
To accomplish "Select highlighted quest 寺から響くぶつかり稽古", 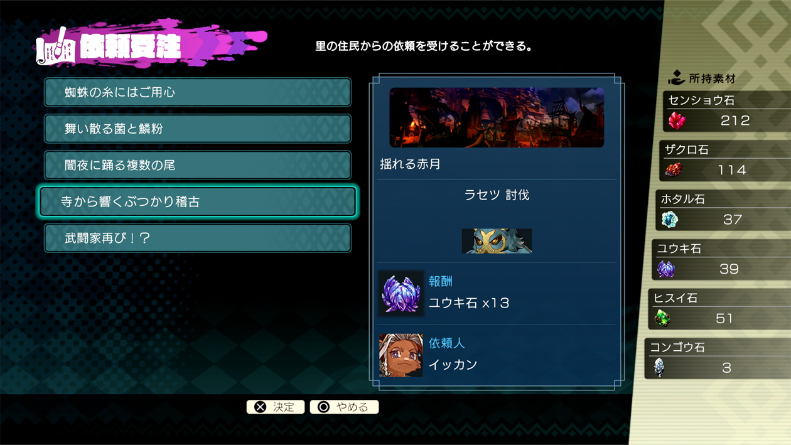I will coord(198,201).
